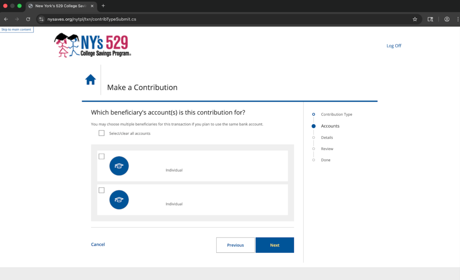Click the Make a Contribution heading
The width and height of the screenshot is (460, 280).
(x=142, y=87)
